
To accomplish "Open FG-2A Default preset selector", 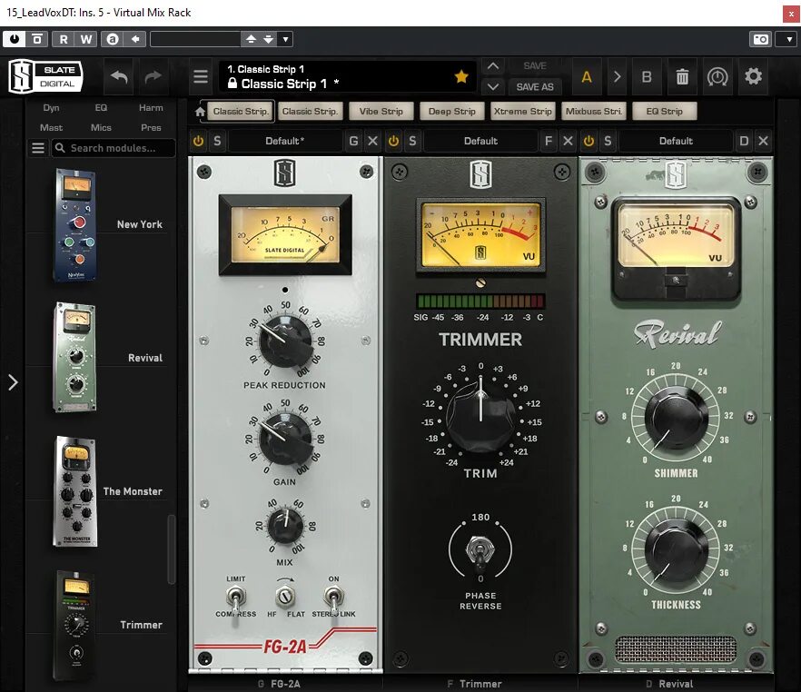I will [x=284, y=141].
